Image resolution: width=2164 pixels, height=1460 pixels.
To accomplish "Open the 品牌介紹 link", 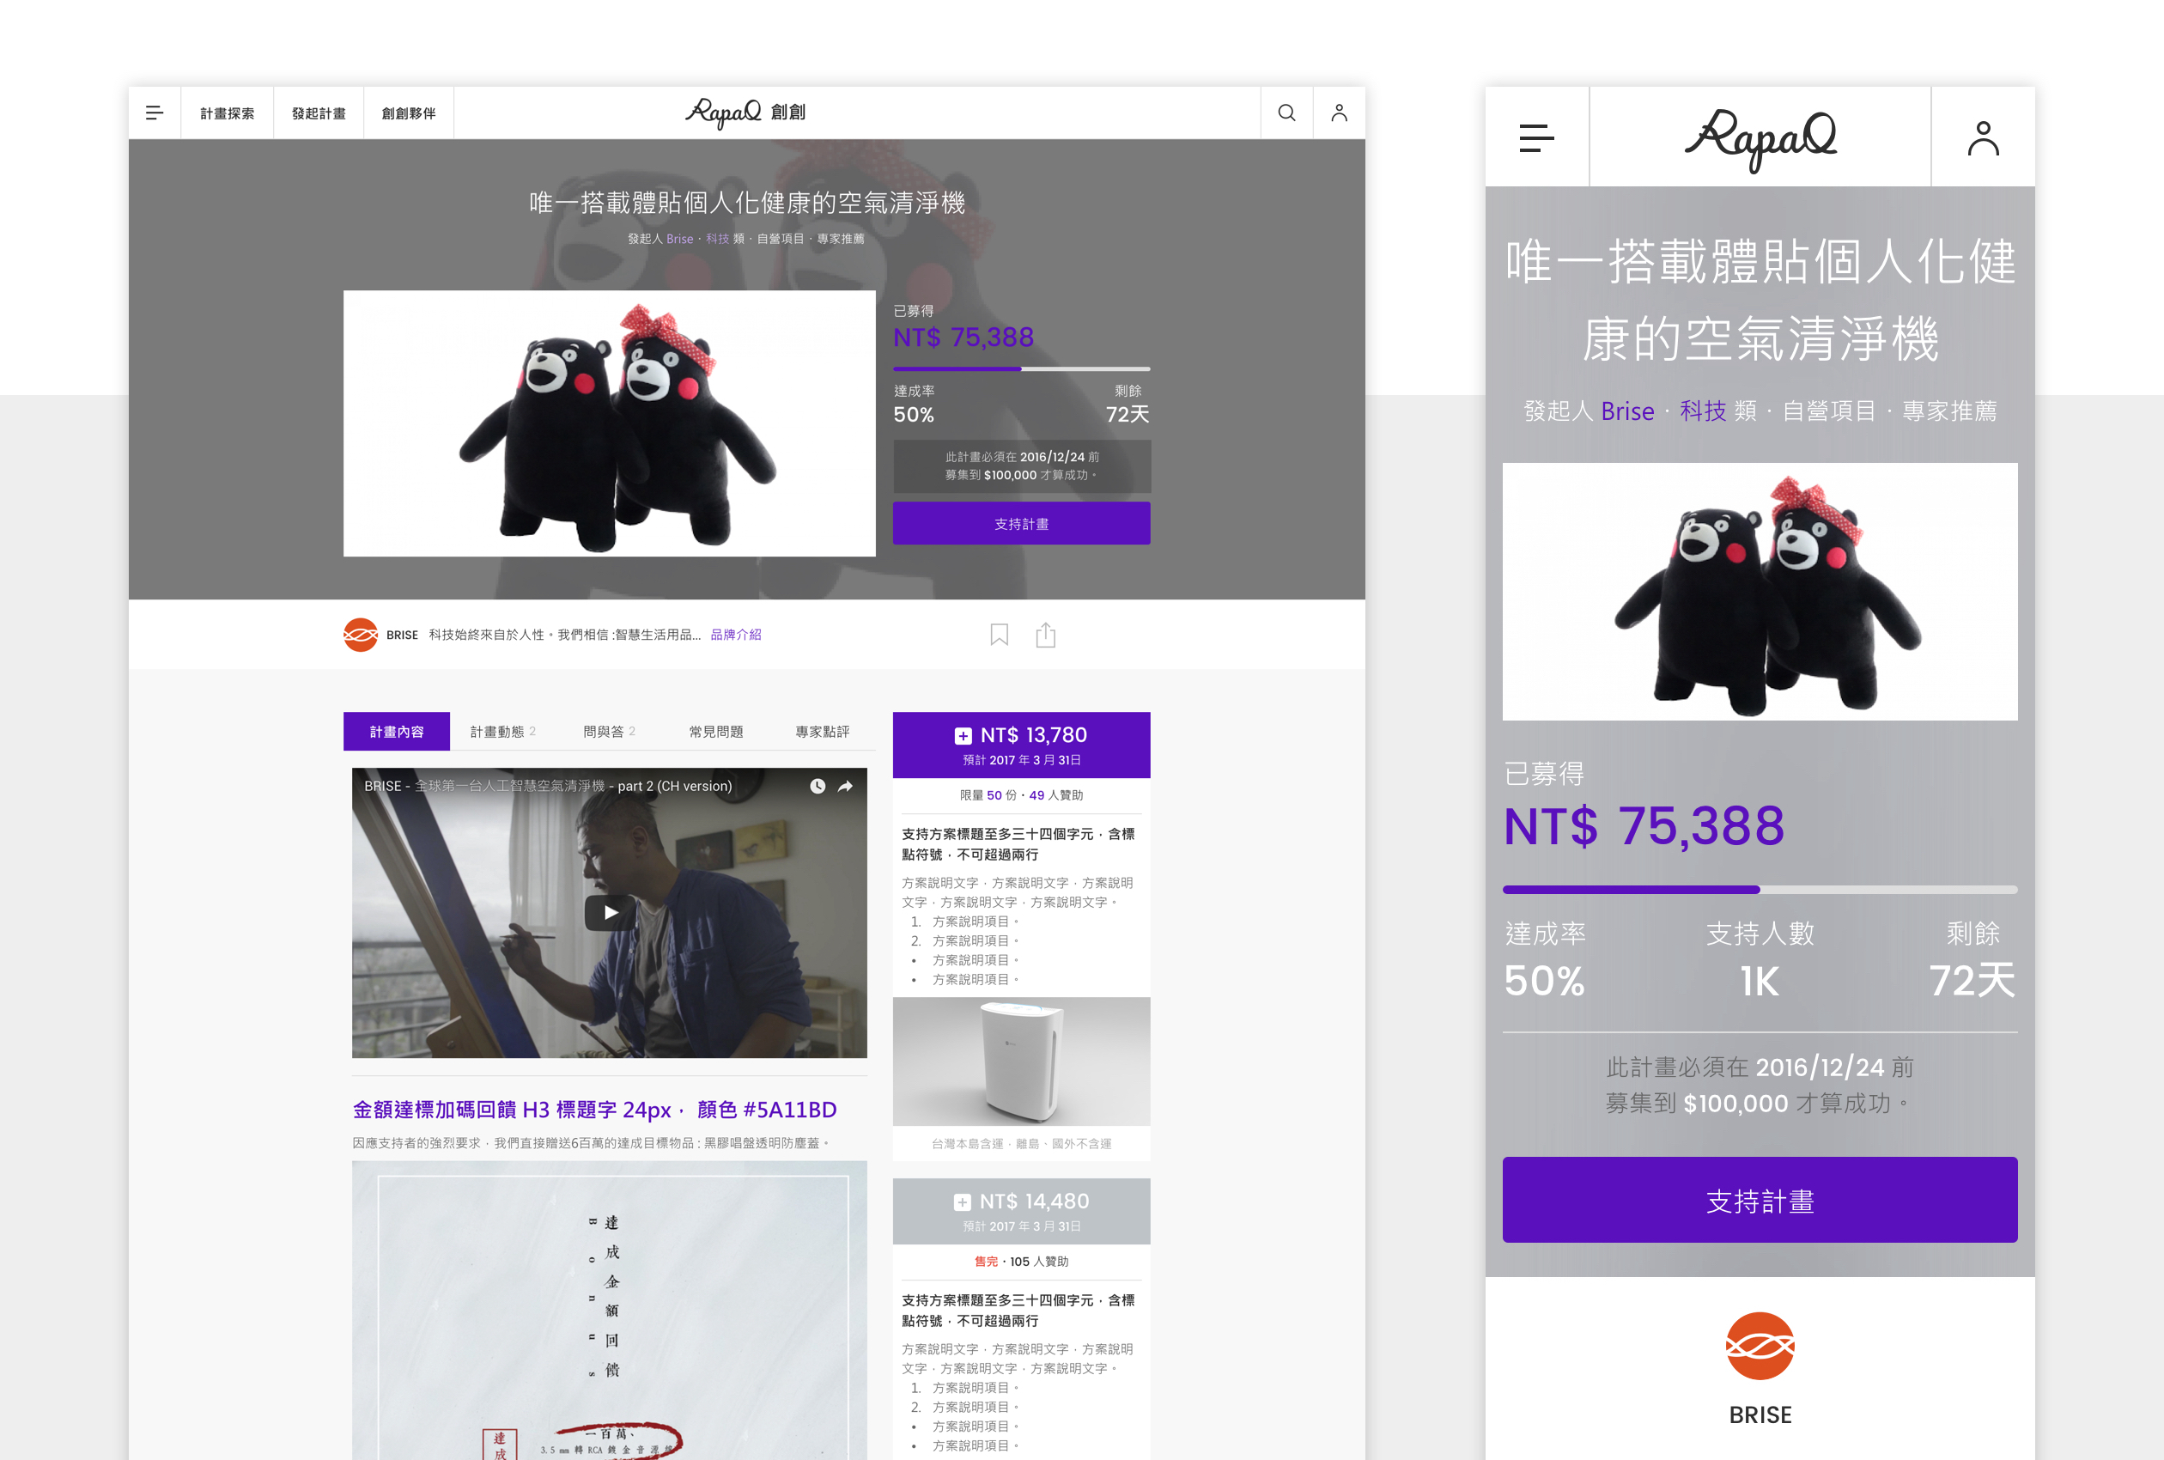I will tap(735, 634).
